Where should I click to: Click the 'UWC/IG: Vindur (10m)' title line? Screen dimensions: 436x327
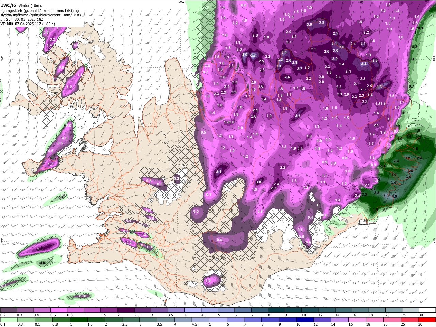[x=21, y=6]
